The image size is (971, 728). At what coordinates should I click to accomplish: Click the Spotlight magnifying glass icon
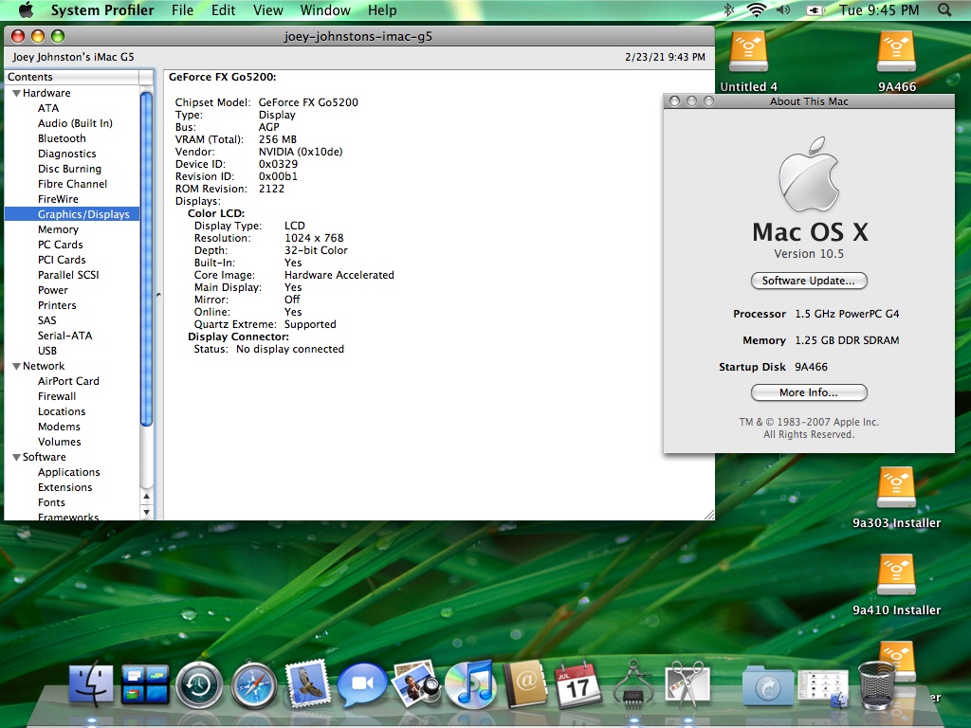(x=944, y=10)
